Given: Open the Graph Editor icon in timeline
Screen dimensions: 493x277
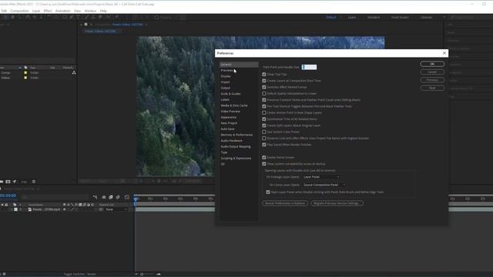Looking at the screenshot, I should pos(127,197).
